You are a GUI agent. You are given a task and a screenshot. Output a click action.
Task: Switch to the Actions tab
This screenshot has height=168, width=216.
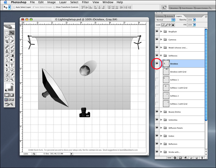[170, 16]
